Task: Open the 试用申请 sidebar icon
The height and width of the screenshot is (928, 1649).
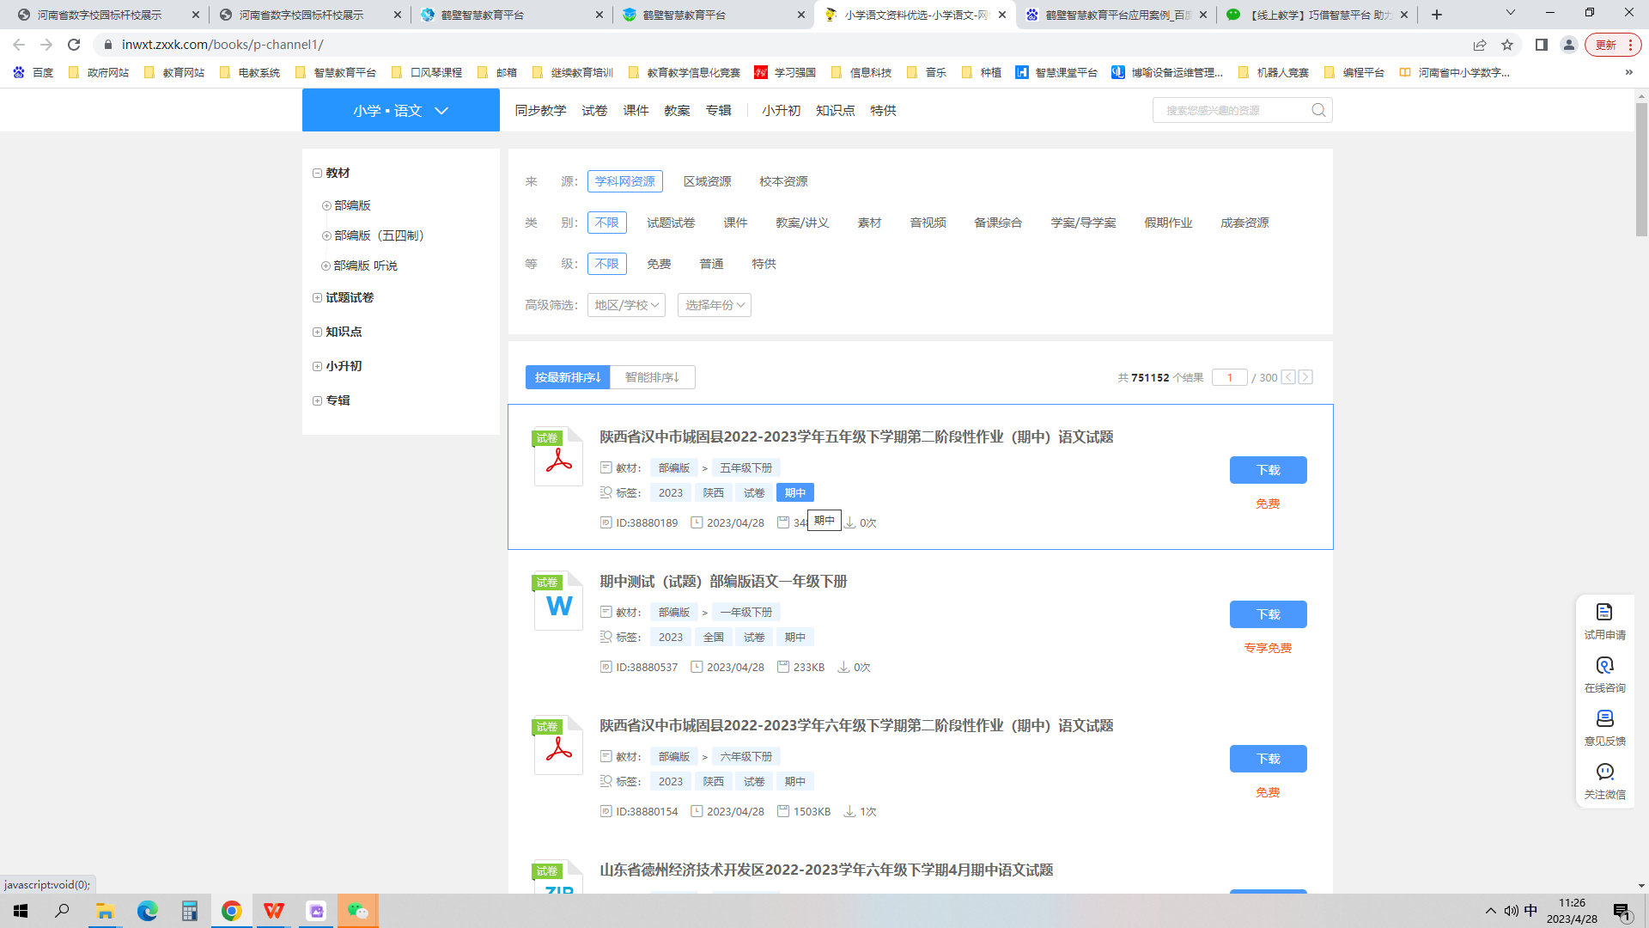Action: coord(1604,612)
